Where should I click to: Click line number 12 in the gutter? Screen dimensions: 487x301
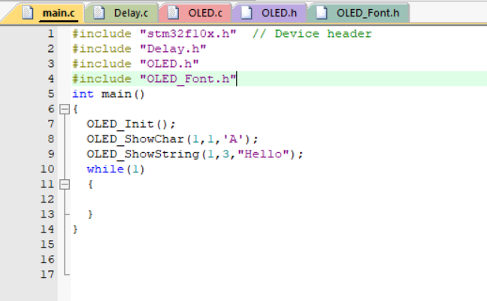pos(47,199)
